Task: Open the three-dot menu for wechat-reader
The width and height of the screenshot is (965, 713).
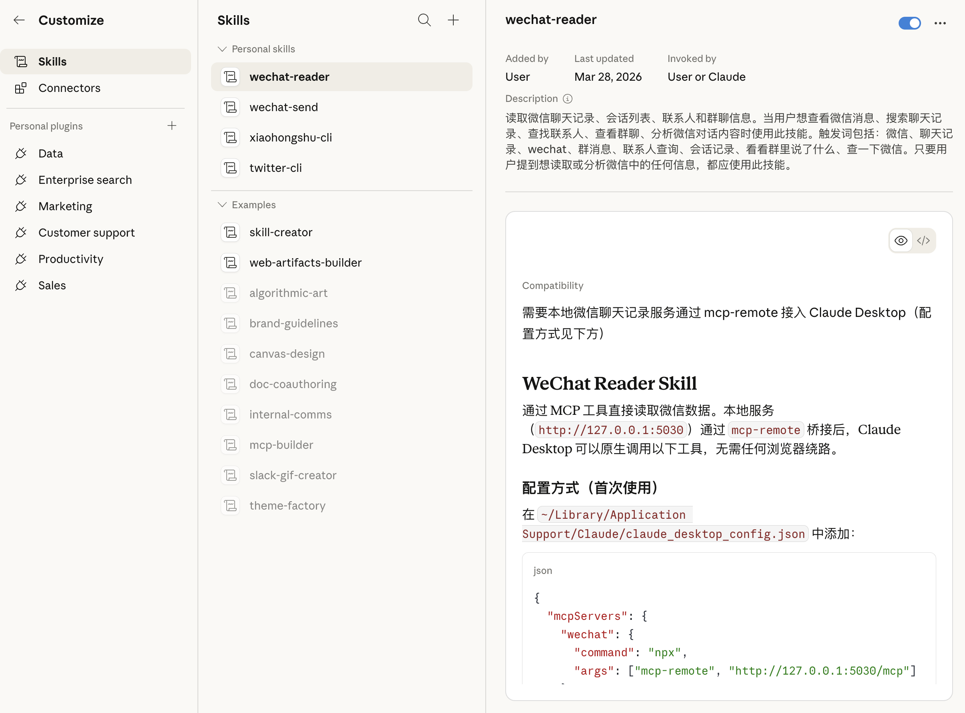Action: [x=940, y=23]
